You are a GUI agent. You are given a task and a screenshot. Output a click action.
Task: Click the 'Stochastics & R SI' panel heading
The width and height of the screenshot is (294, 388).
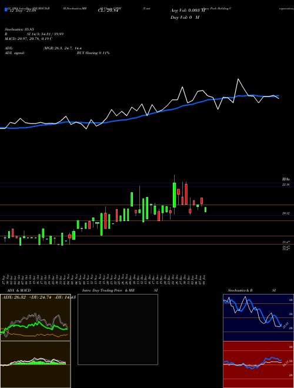252,290
